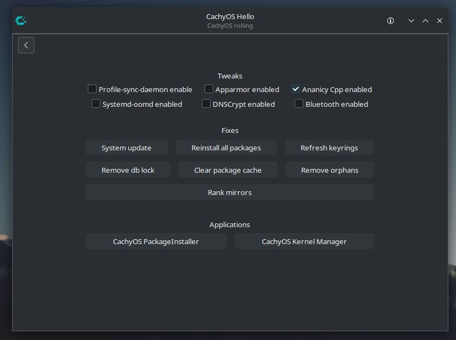Clear the package cache
Image resolution: width=456 pixels, height=340 pixels.
coord(227,170)
